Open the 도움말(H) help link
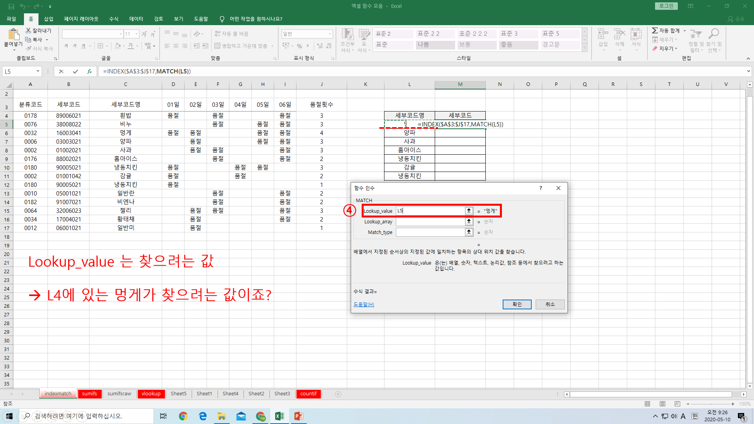The height and width of the screenshot is (424, 754). click(364, 304)
